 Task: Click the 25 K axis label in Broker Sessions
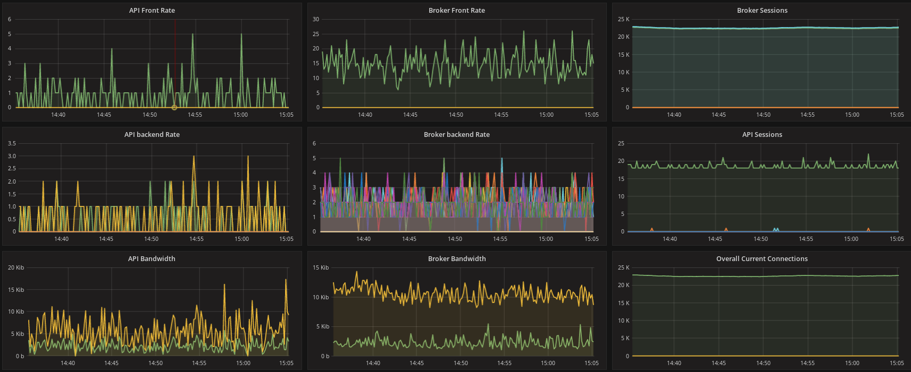click(x=623, y=19)
